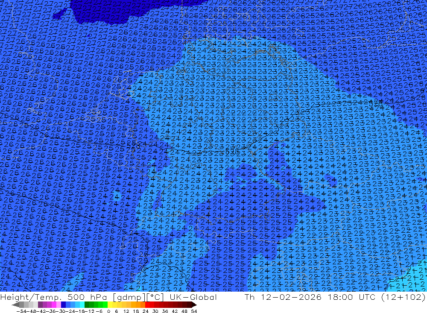427x313 pixels.
Task: Click the '24' legend value right of 18
Action: 146,311
